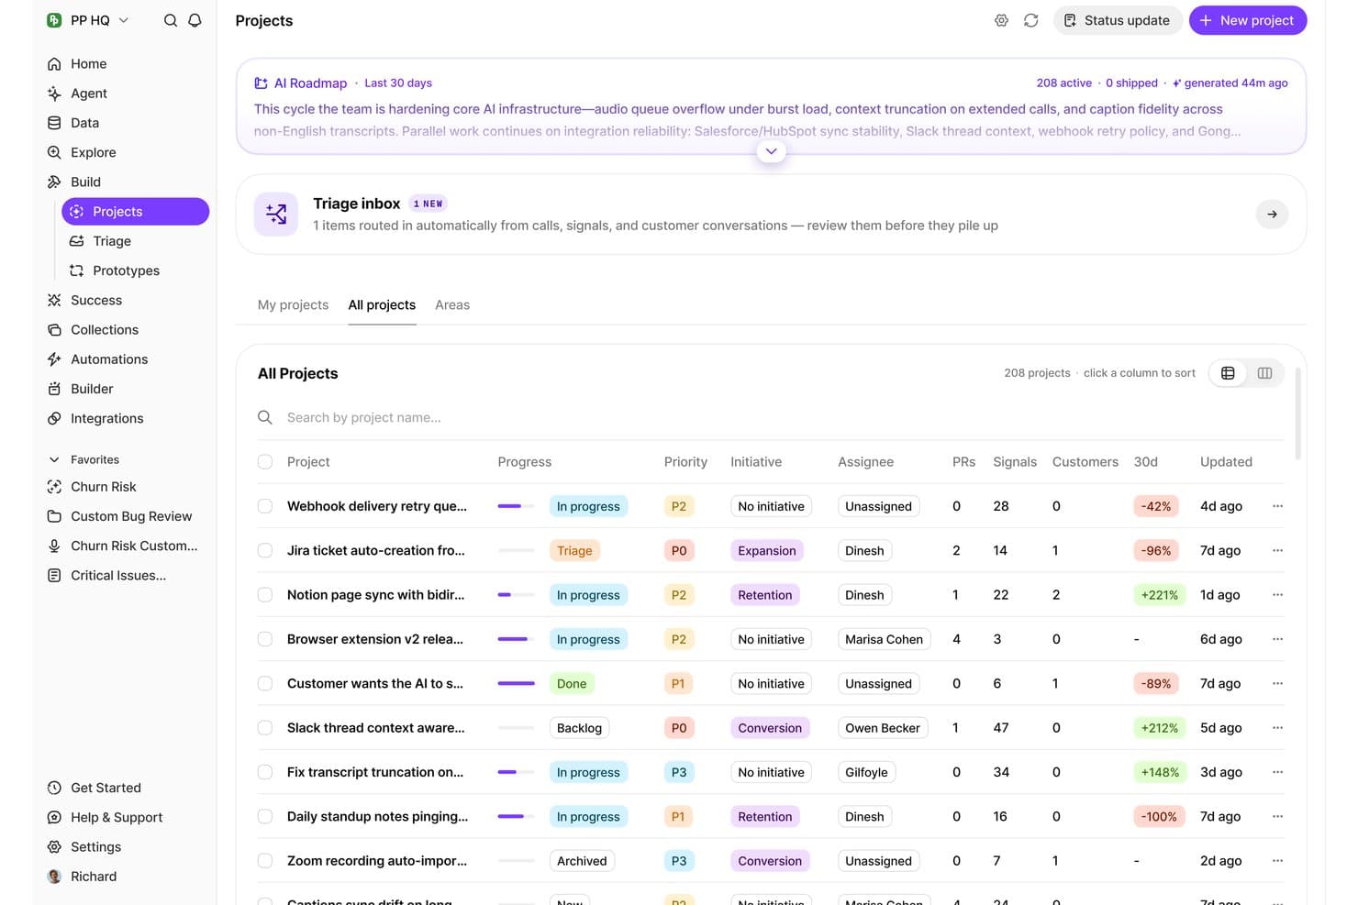The width and height of the screenshot is (1358, 905).
Task: Click the progress bar on Webhook delivery retry row
Action: [516, 506]
